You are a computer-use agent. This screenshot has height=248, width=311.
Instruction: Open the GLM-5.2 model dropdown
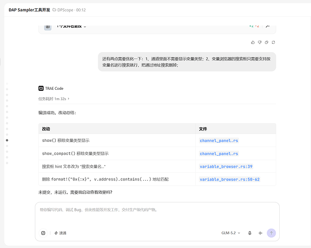coord(231,233)
